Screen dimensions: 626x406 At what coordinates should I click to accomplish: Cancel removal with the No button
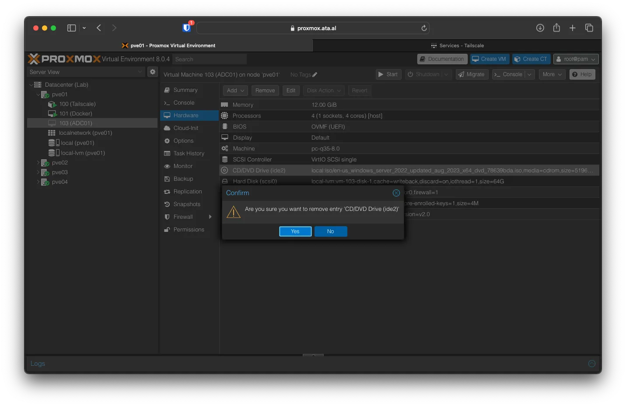tap(331, 231)
